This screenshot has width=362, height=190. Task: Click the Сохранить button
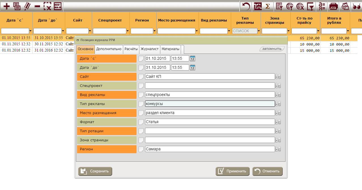click(95, 171)
